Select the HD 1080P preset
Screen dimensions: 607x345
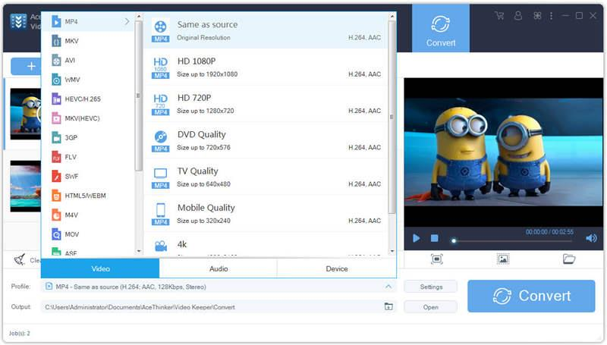(266, 67)
